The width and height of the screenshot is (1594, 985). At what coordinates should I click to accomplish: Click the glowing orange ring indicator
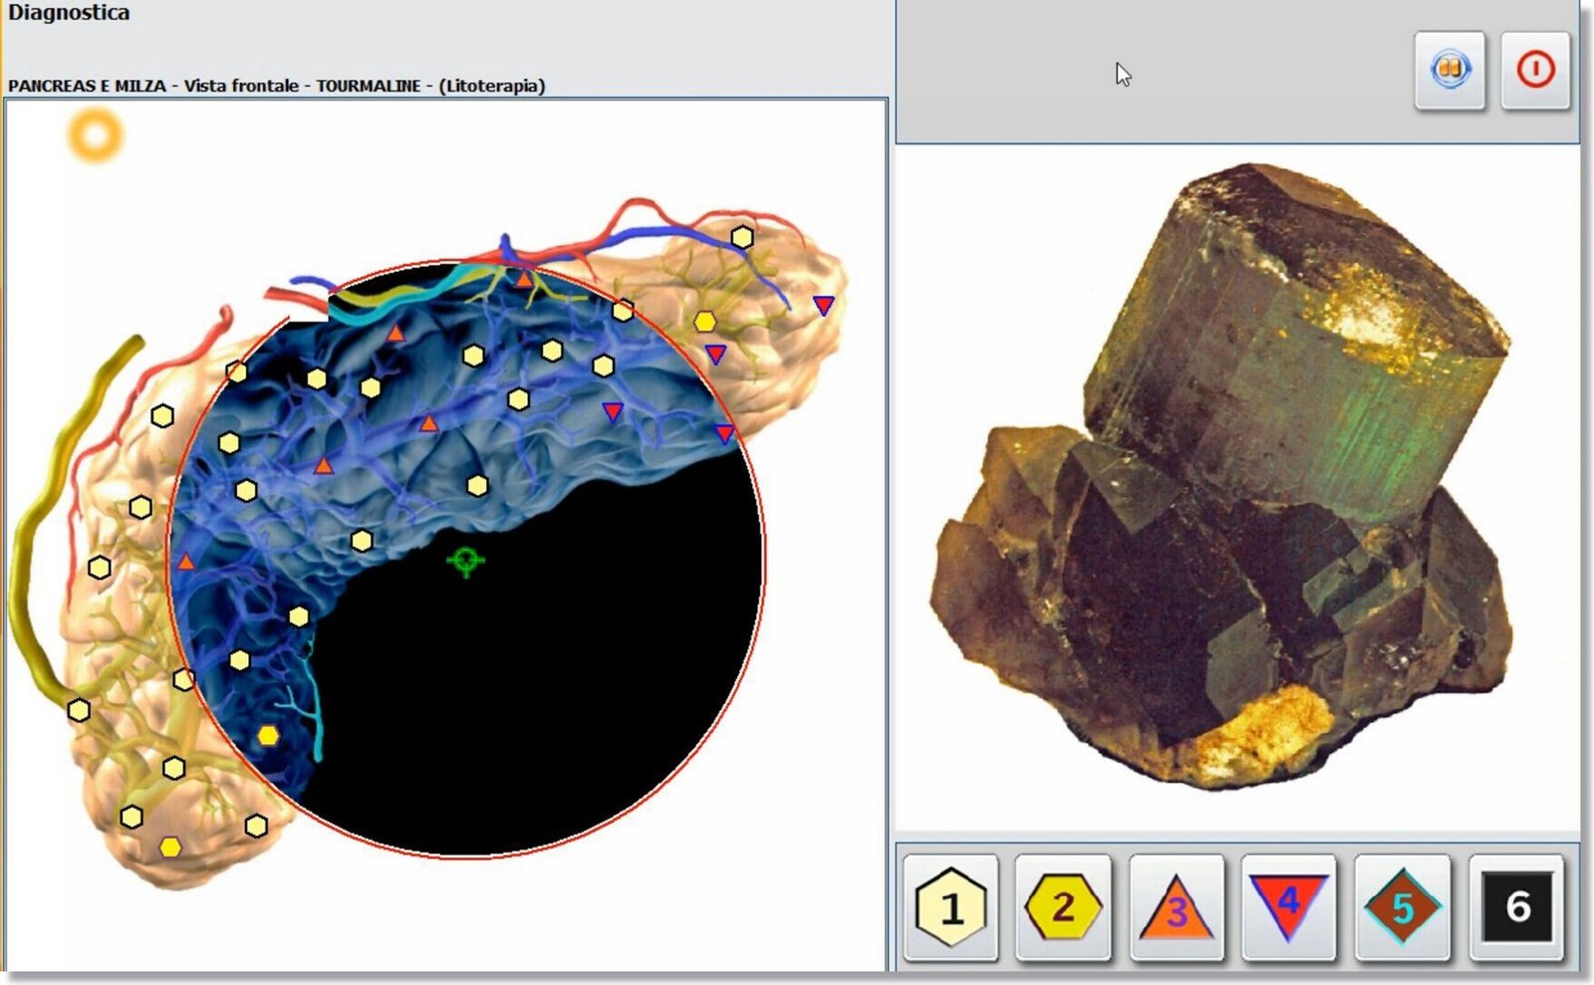(x=96, y=135)
